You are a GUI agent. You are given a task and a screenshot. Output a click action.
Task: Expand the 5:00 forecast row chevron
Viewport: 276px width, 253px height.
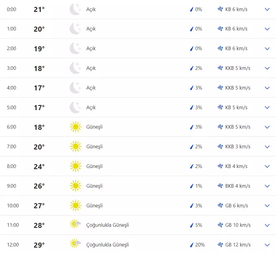pyautogui.click(x=267, y=107)
